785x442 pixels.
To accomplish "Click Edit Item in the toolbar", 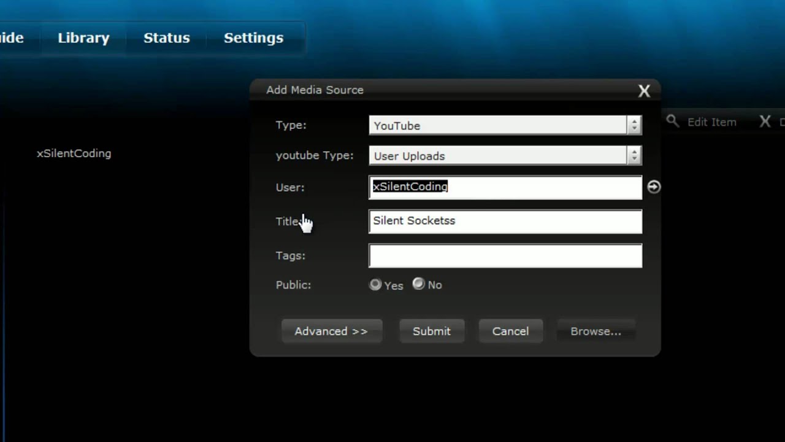I will click(x=711, y=122).
